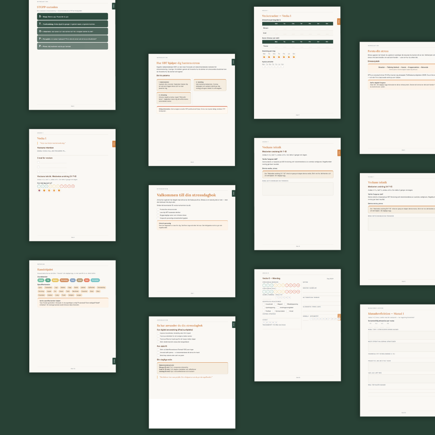This screenshot has width=435, height=435.
Task: Select the green Glädje emotion chip
Action: click(41, 280)
